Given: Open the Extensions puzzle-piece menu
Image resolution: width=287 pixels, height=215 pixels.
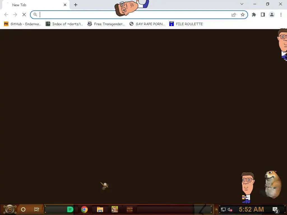Looking at the screenshot, I should [x=254, y=15].
